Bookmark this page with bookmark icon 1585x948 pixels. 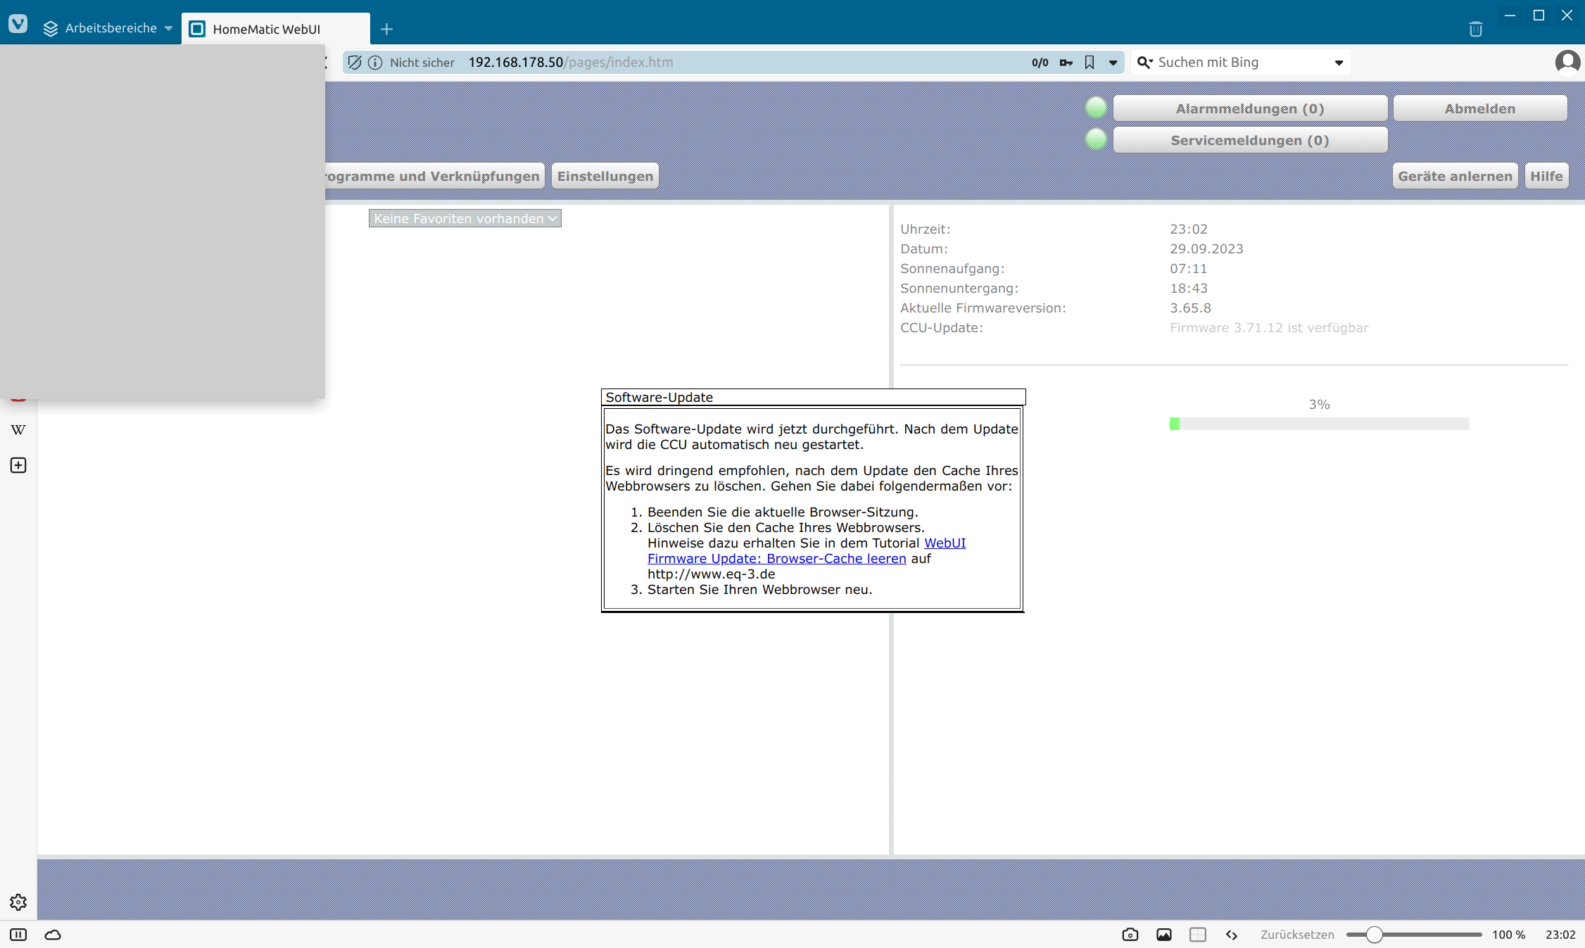[1090, 63]
